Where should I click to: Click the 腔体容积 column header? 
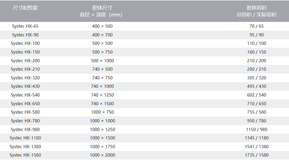point(256,8)
